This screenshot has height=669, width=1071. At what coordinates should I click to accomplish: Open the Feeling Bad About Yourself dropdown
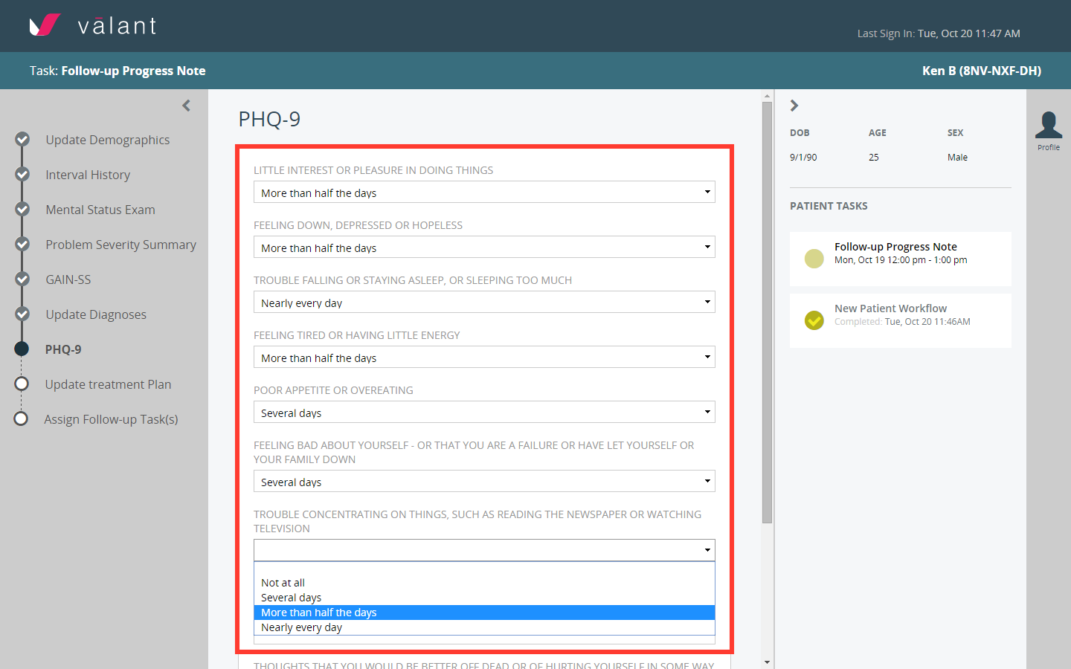tap(484, 481)
